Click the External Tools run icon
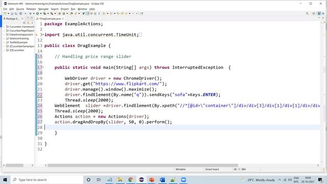 point(52,14)
